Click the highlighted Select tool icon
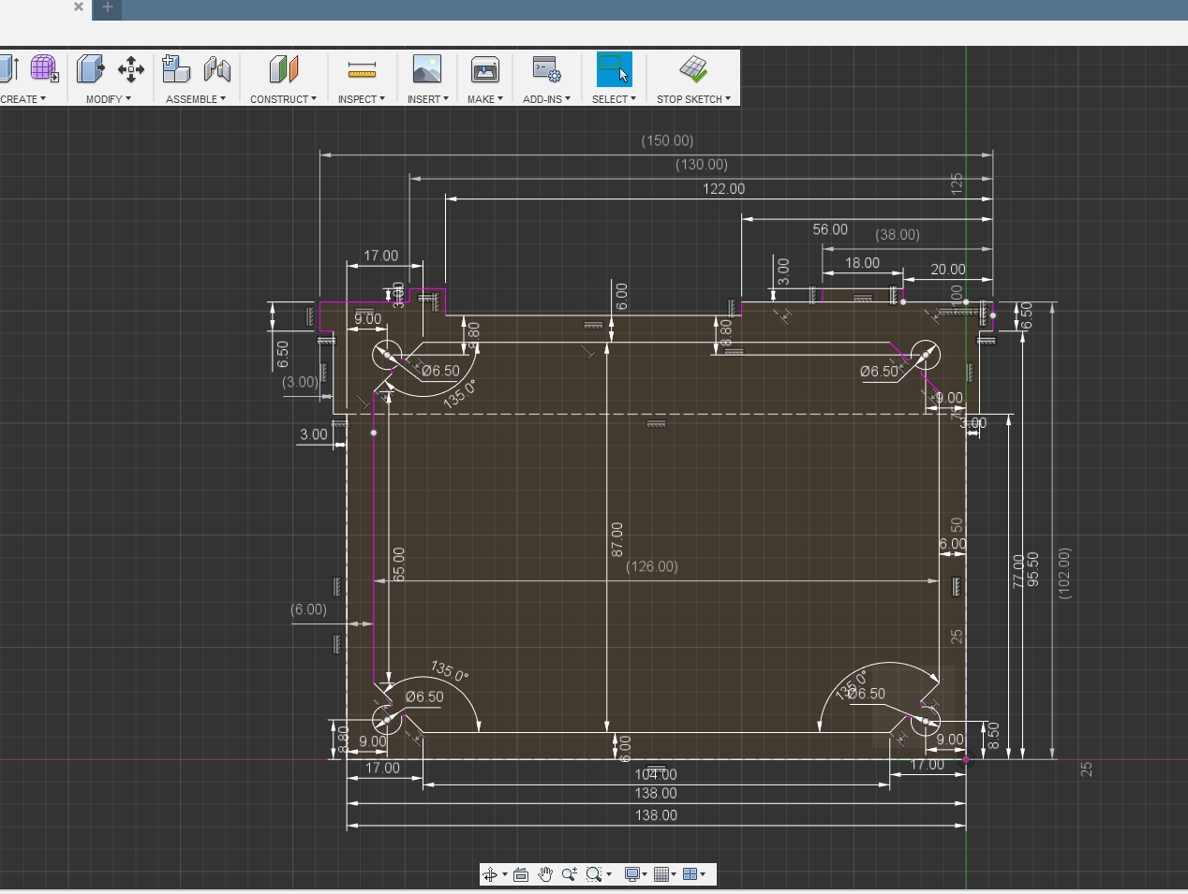Image resolution: width=1188 pixels, height=894 pixels. point(614,69)
